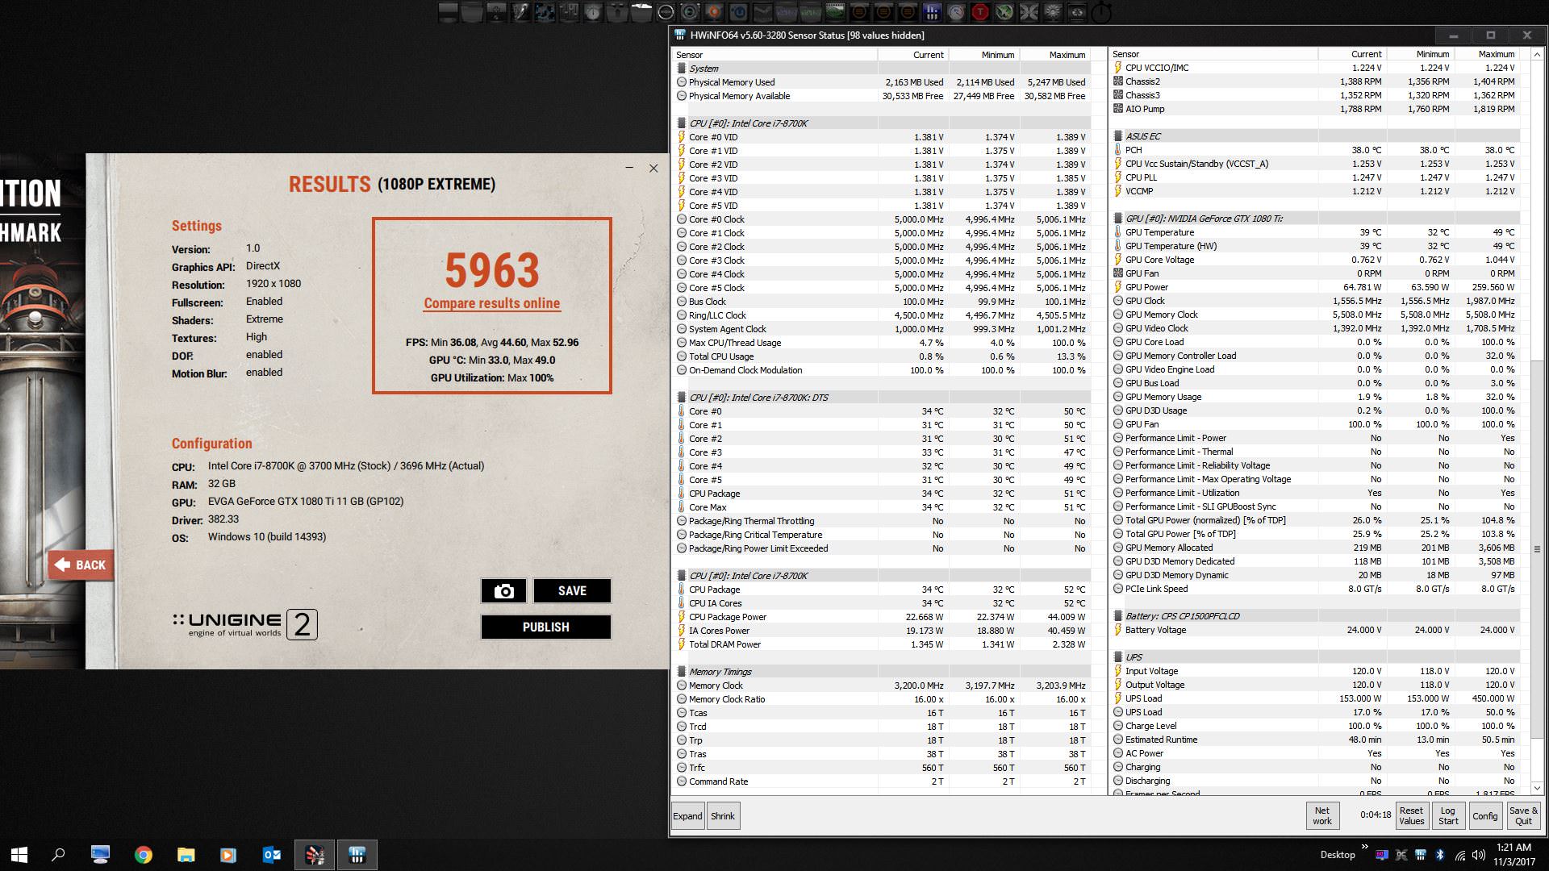Open the green X jet icon in top dock

tap(1004, 12)
